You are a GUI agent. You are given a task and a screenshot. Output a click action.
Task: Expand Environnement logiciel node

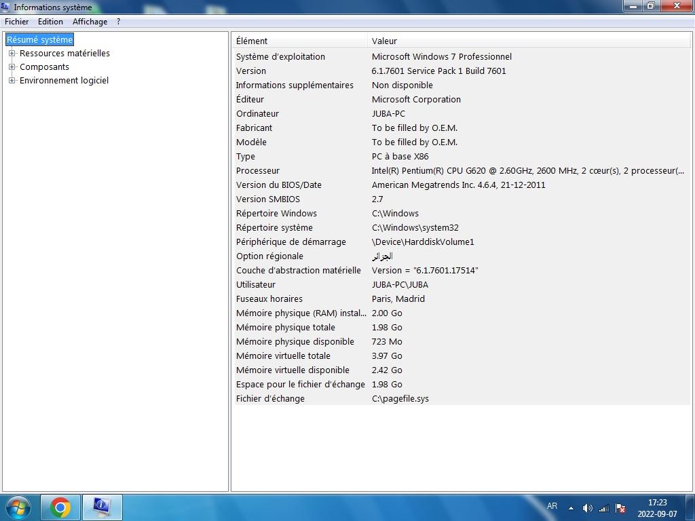point(12,80)
